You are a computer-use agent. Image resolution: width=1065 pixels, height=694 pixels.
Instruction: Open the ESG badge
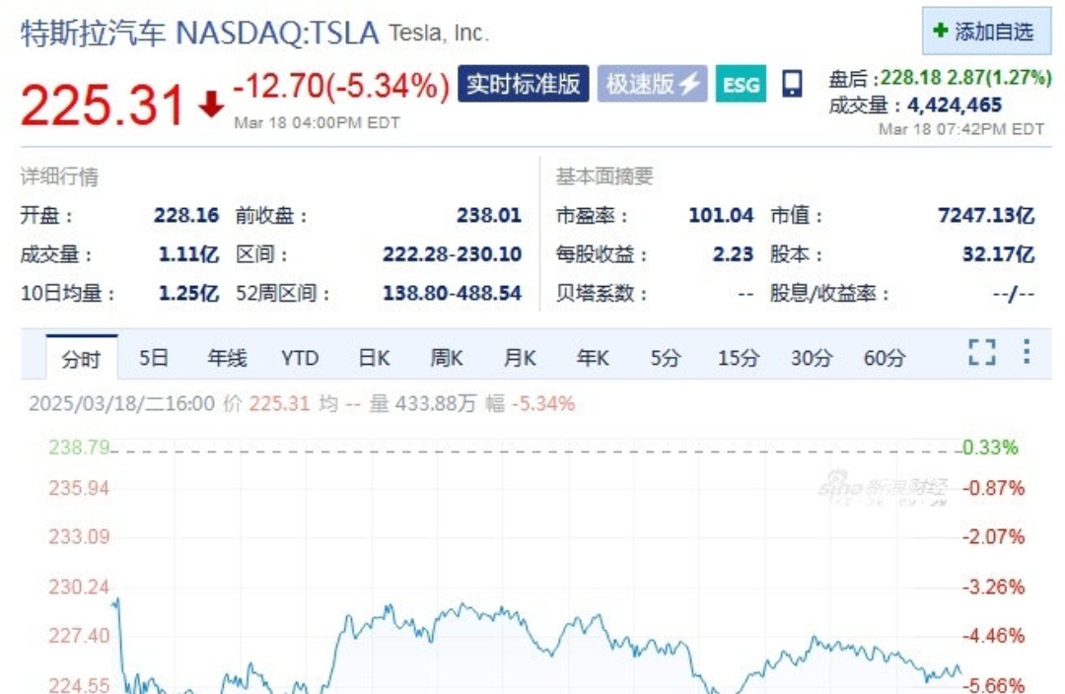pos(741,84)
